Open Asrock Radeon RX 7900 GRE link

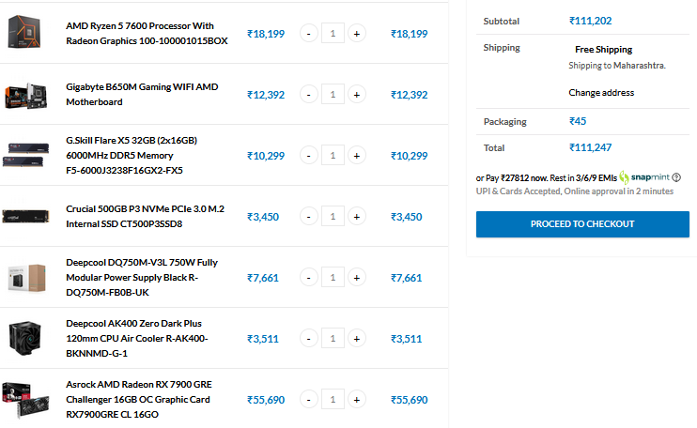pos(139,400)
